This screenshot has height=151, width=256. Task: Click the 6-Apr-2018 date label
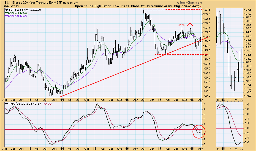[x=9, y=6]
